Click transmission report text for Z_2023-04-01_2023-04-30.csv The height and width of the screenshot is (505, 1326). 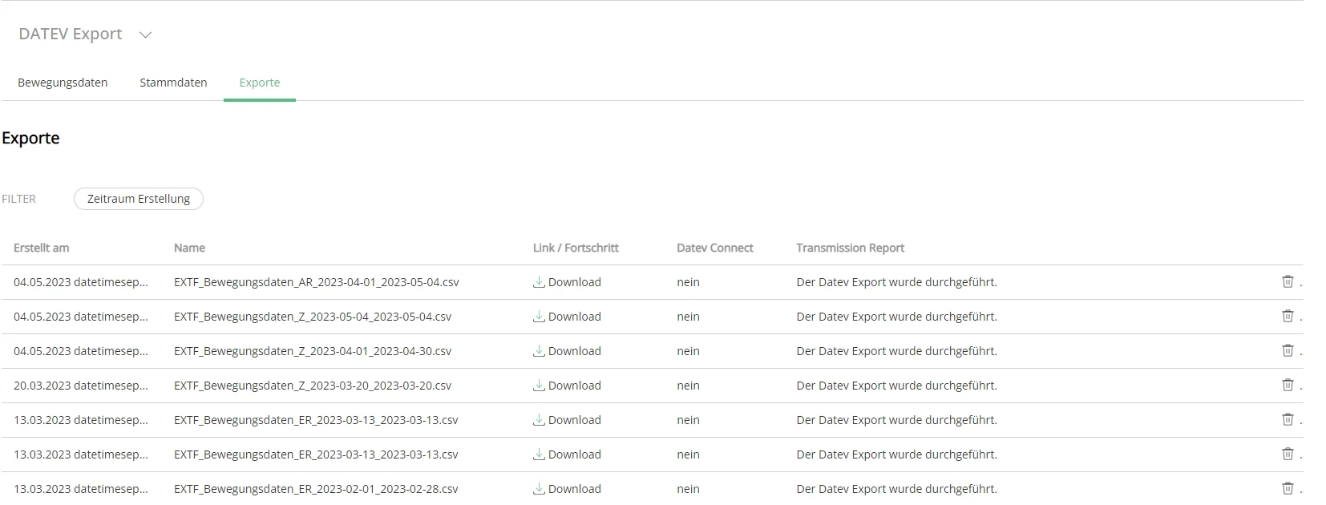[896, 351]
